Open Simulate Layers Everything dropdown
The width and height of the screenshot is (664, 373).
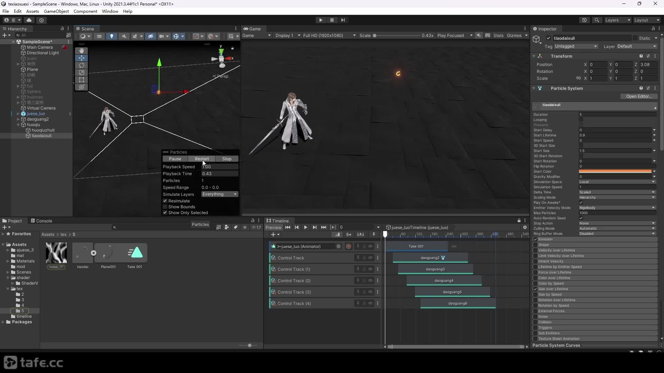click(220, 194)
